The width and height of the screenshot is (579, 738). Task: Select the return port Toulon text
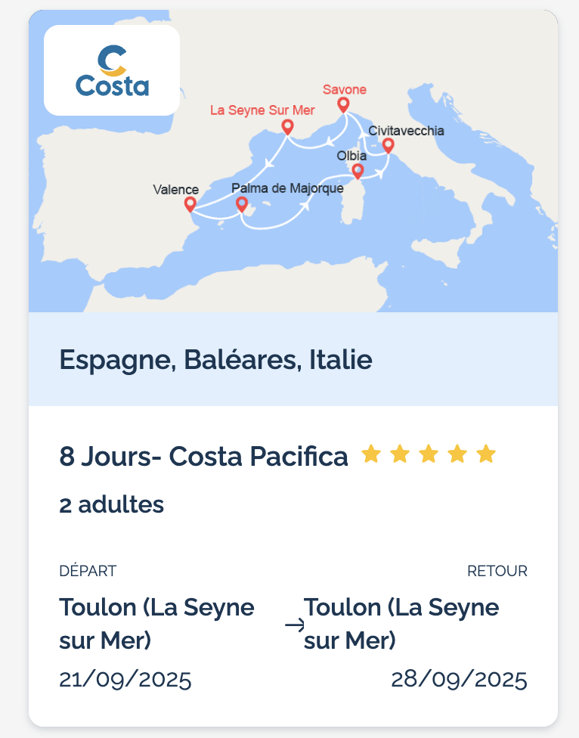tap(401, 624)
